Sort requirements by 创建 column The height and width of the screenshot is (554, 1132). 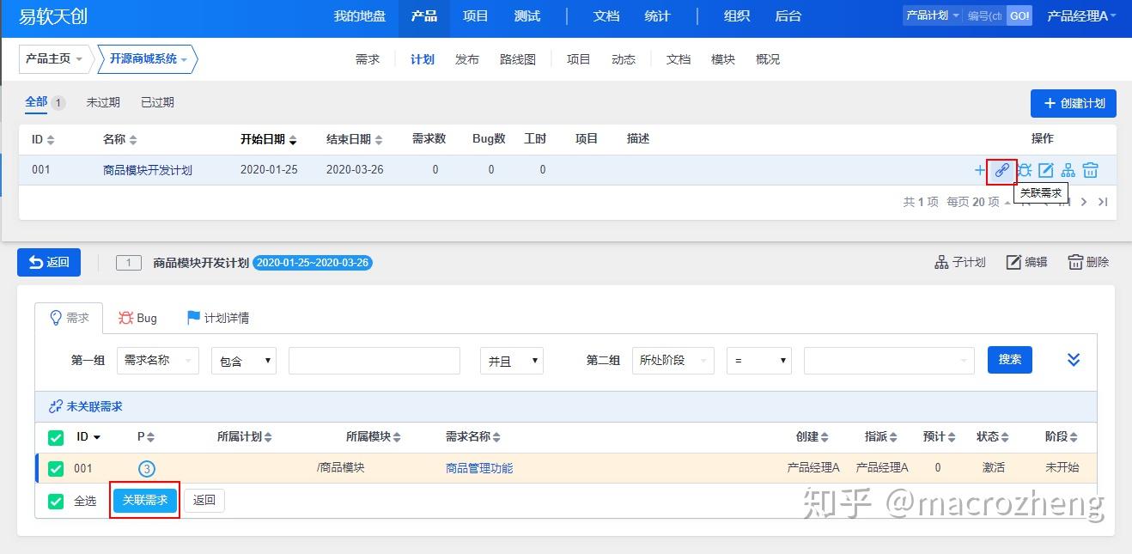812,437
